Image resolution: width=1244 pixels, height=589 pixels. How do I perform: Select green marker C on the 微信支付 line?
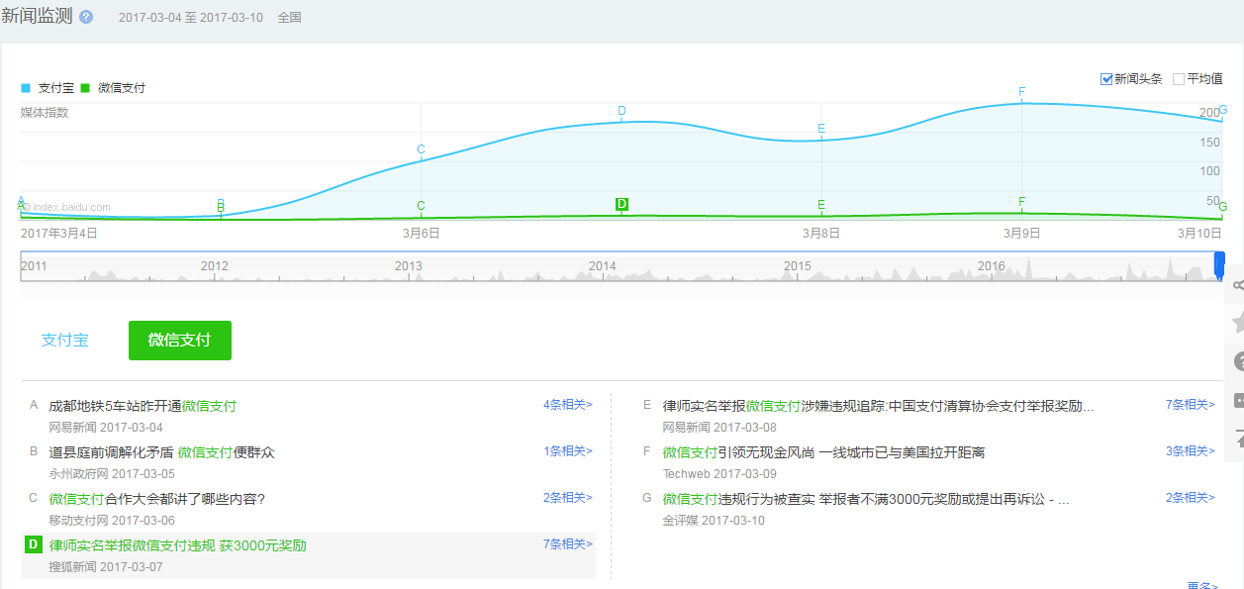click(421, 206)
